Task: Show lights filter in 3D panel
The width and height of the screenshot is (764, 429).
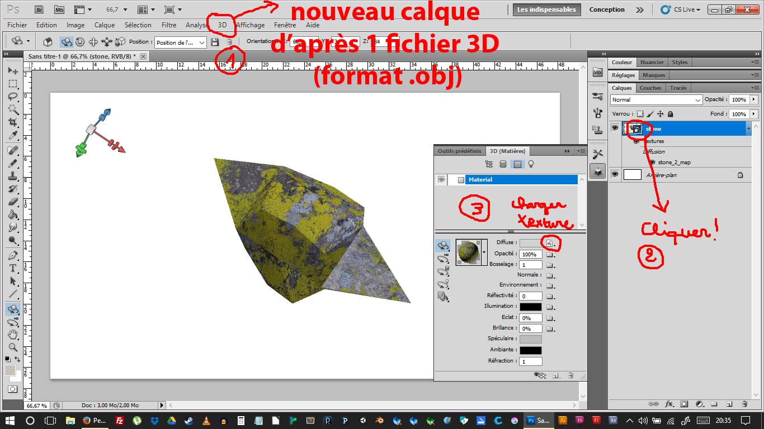Action: pyautogui.click(x=531, y=164)
